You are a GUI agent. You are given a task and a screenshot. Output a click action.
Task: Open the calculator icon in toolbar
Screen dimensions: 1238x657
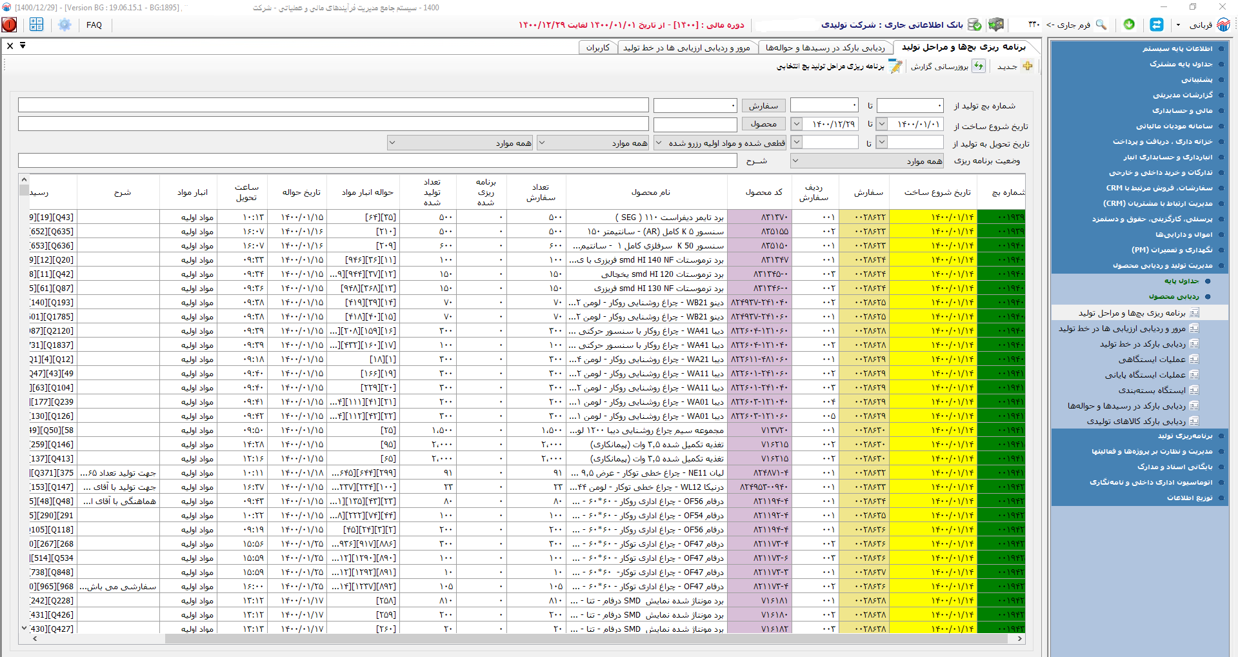(36, 25)
